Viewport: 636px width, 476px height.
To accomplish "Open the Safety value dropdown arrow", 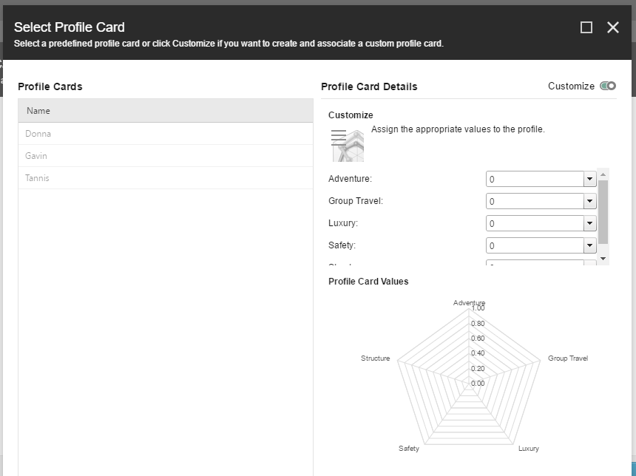I will [589, 245].
